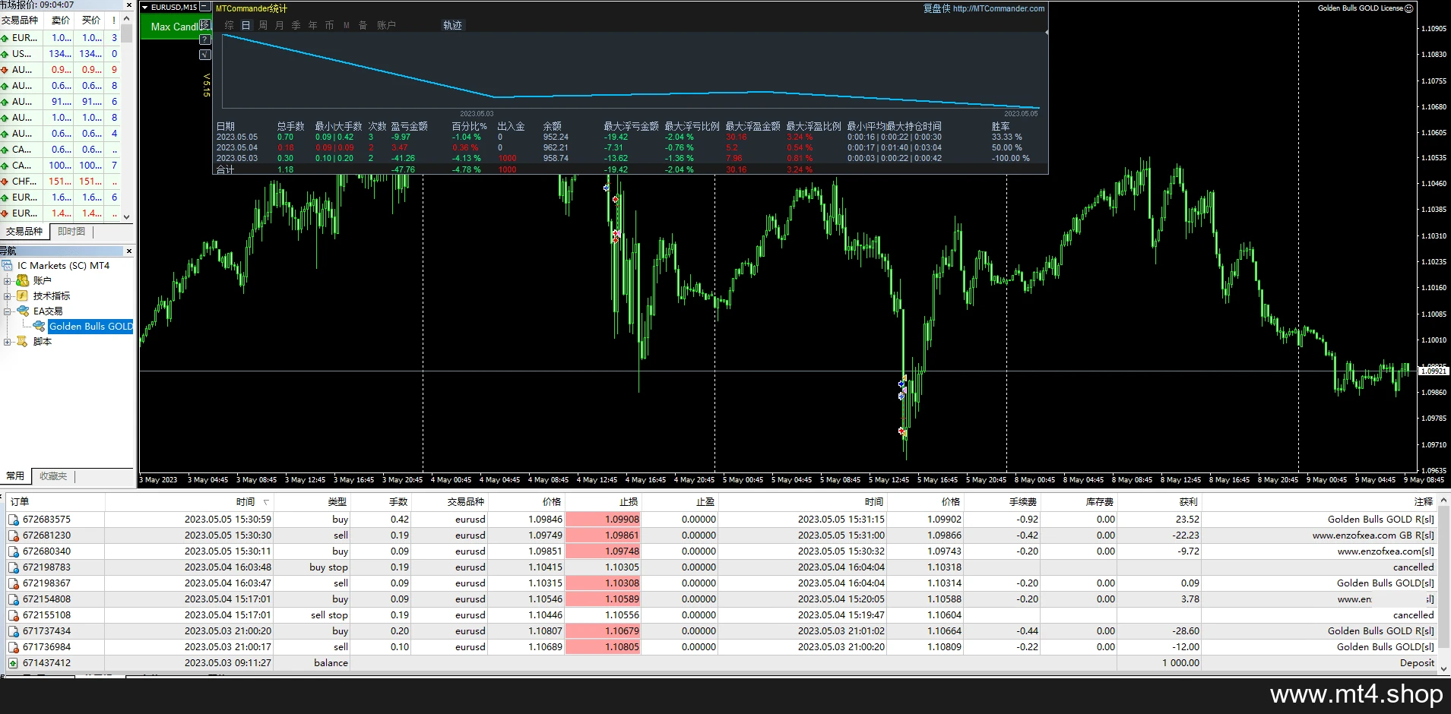Select the 日 daily tab in MTCommander

click(x=246, y=25)
